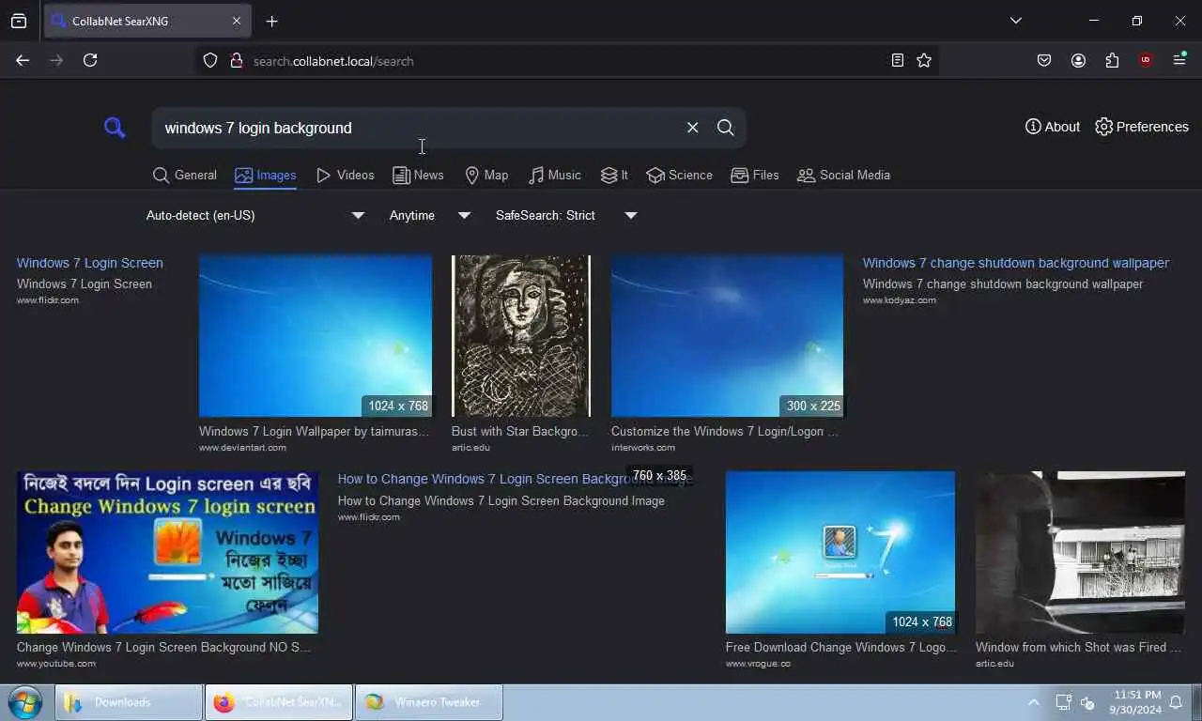Open Preferences
The image size is (1202, 721).
(1142, 127)
